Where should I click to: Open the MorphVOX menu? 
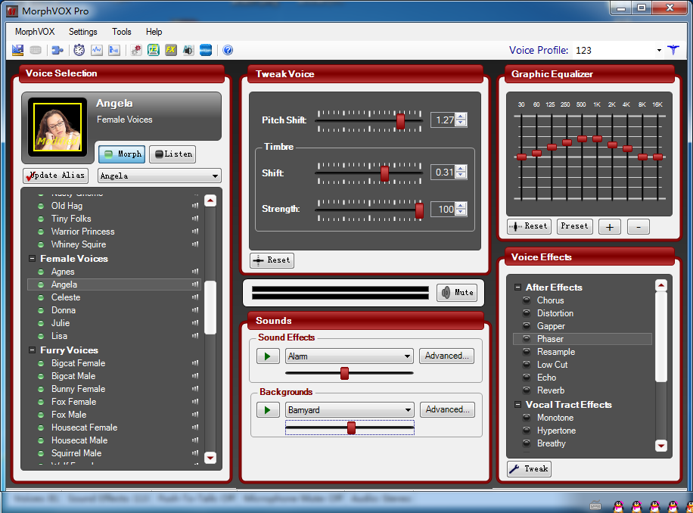(35, 32)
